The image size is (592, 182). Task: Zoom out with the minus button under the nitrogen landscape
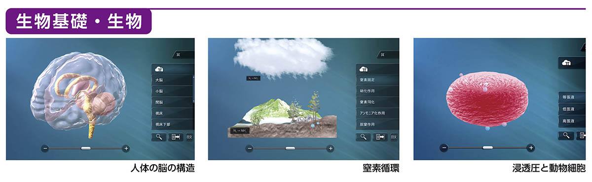tap(249, 149)
